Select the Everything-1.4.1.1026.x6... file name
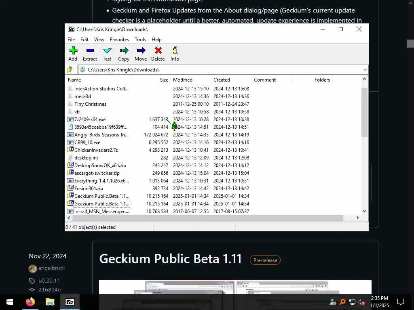The width and height of the screenshot is (414, 310). pyautogui.click(x=101, y=181)
